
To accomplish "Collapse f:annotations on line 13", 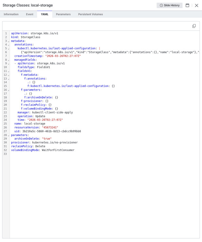I will pyautogui.click(x=9, y=79).
